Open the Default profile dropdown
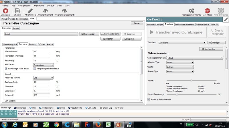This screenshot has width=229, height=128. pos(41,34)
